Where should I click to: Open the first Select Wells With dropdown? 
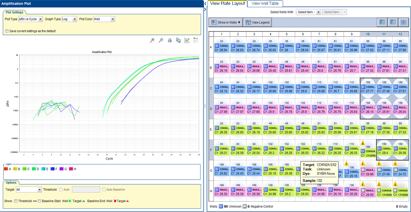308,12
